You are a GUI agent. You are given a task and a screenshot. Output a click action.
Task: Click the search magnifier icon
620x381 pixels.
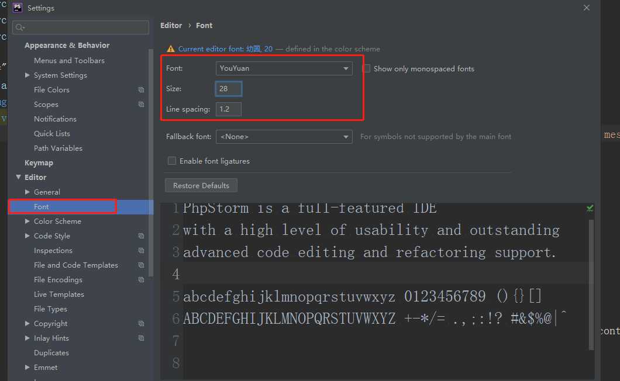(x=19, y=27)
